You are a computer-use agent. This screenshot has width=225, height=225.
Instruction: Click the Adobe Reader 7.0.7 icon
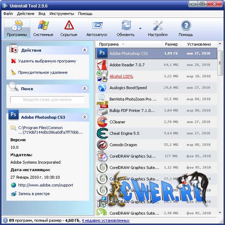102,65
